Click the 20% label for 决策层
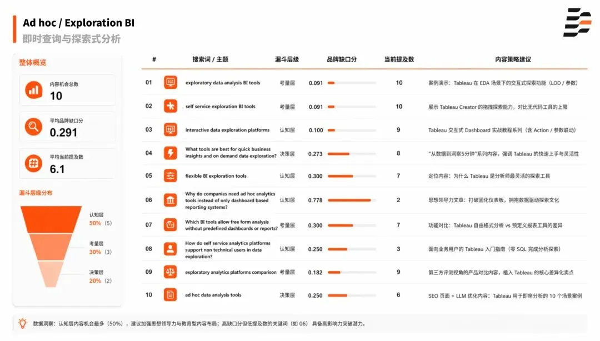600x341 pixels. 95,280
